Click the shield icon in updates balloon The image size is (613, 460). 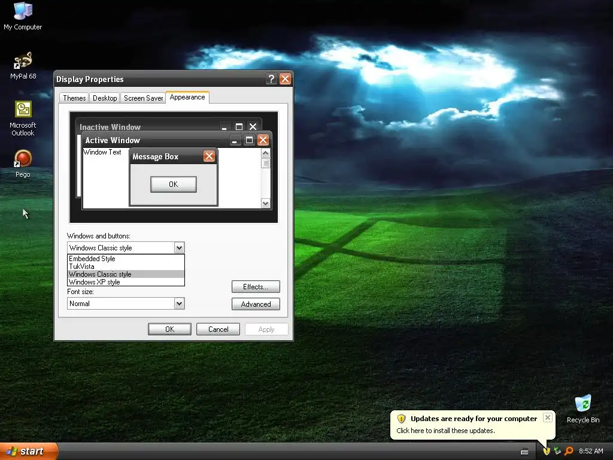point(401,419)
